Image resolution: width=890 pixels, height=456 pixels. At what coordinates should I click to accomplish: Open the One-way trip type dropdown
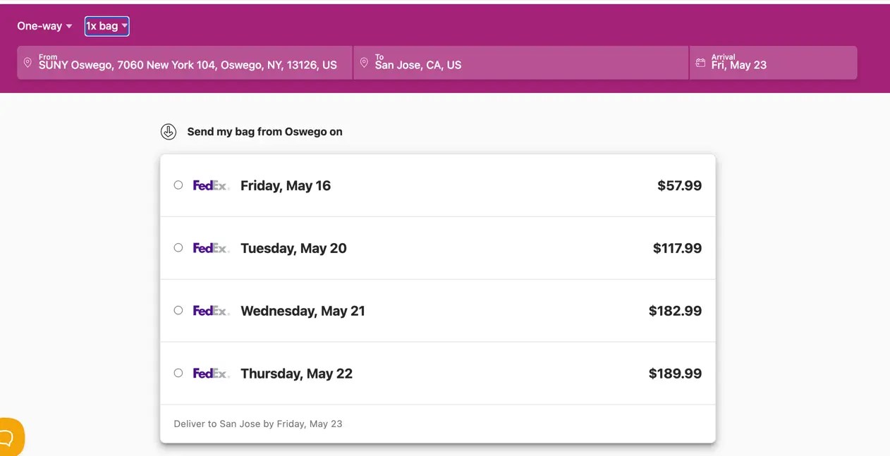[x=44, y=26]
